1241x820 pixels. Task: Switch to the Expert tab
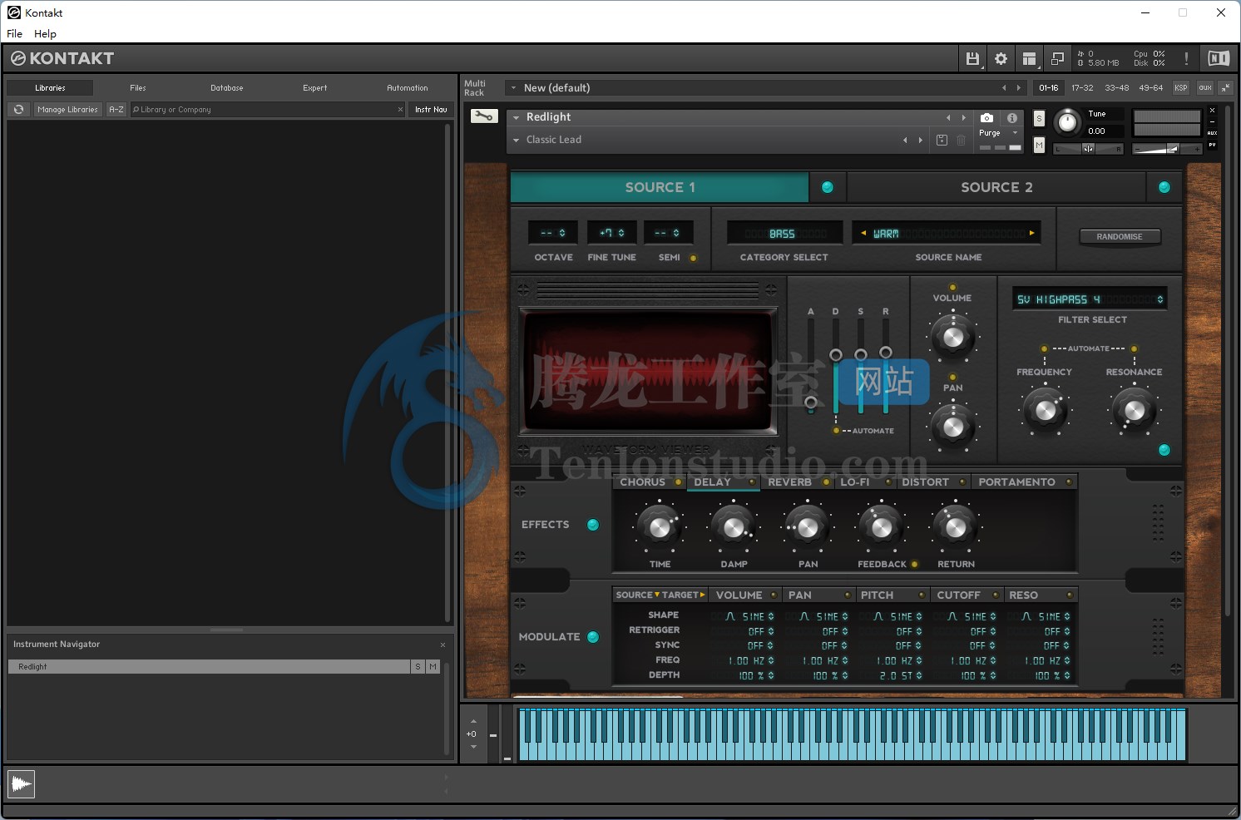pyautogui.click(x=315, y=87)
